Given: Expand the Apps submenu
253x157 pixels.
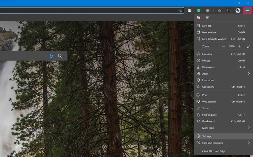Looking at the screenshot, I should click(223, 74).
